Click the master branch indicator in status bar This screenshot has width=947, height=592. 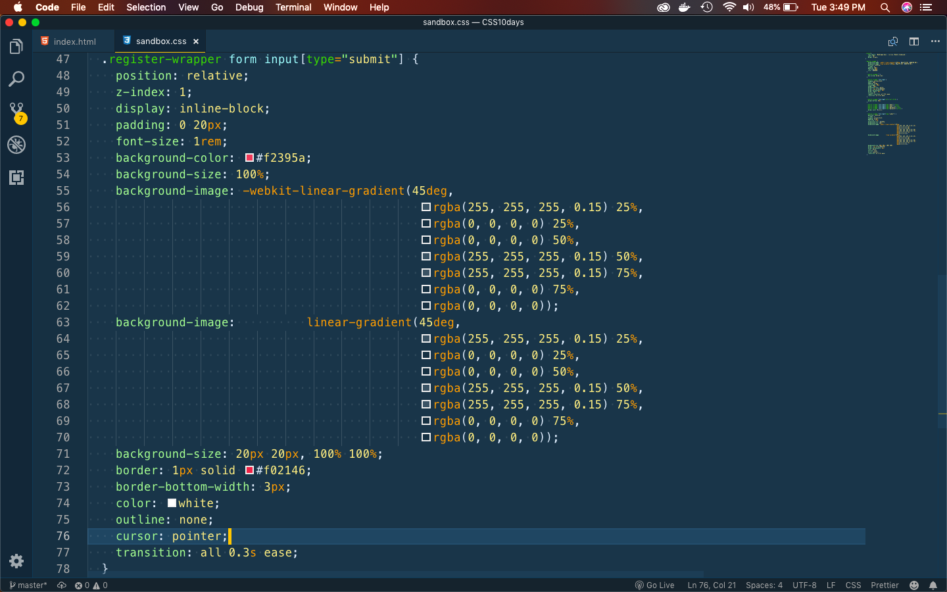coord(28,585)
